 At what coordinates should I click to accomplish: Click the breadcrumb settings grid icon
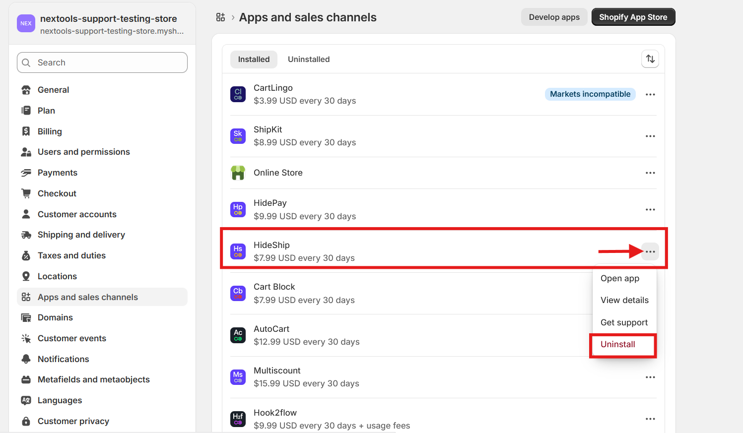(221, 17)
